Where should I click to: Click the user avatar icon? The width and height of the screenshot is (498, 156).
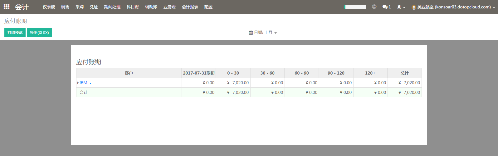414,7
